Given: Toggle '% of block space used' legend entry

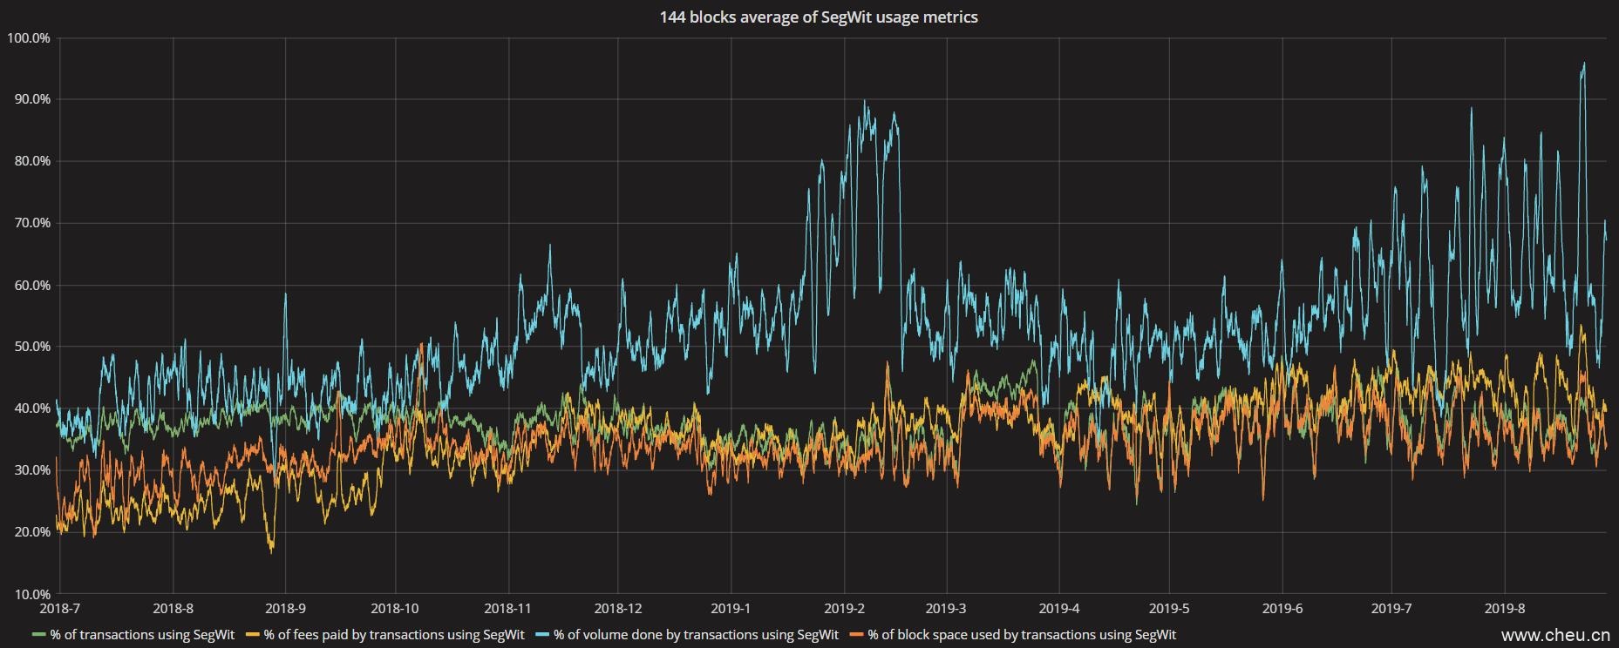Looking at the screenshot, I should 1022,635.
